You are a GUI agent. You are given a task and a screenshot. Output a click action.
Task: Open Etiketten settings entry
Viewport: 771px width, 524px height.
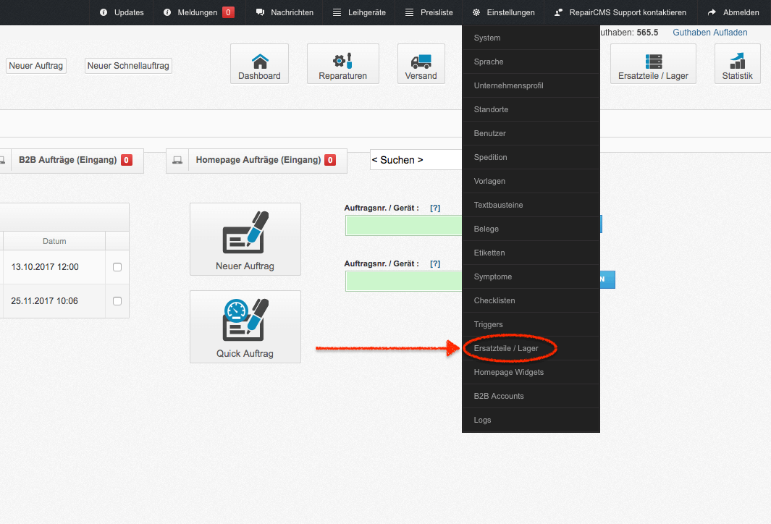tap(531, 253)
